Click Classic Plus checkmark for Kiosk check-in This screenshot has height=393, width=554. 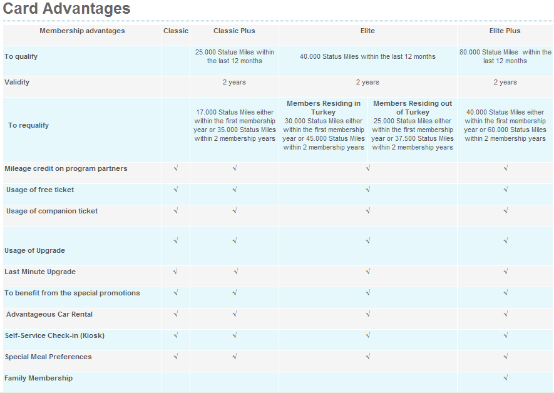pos(235,335)
